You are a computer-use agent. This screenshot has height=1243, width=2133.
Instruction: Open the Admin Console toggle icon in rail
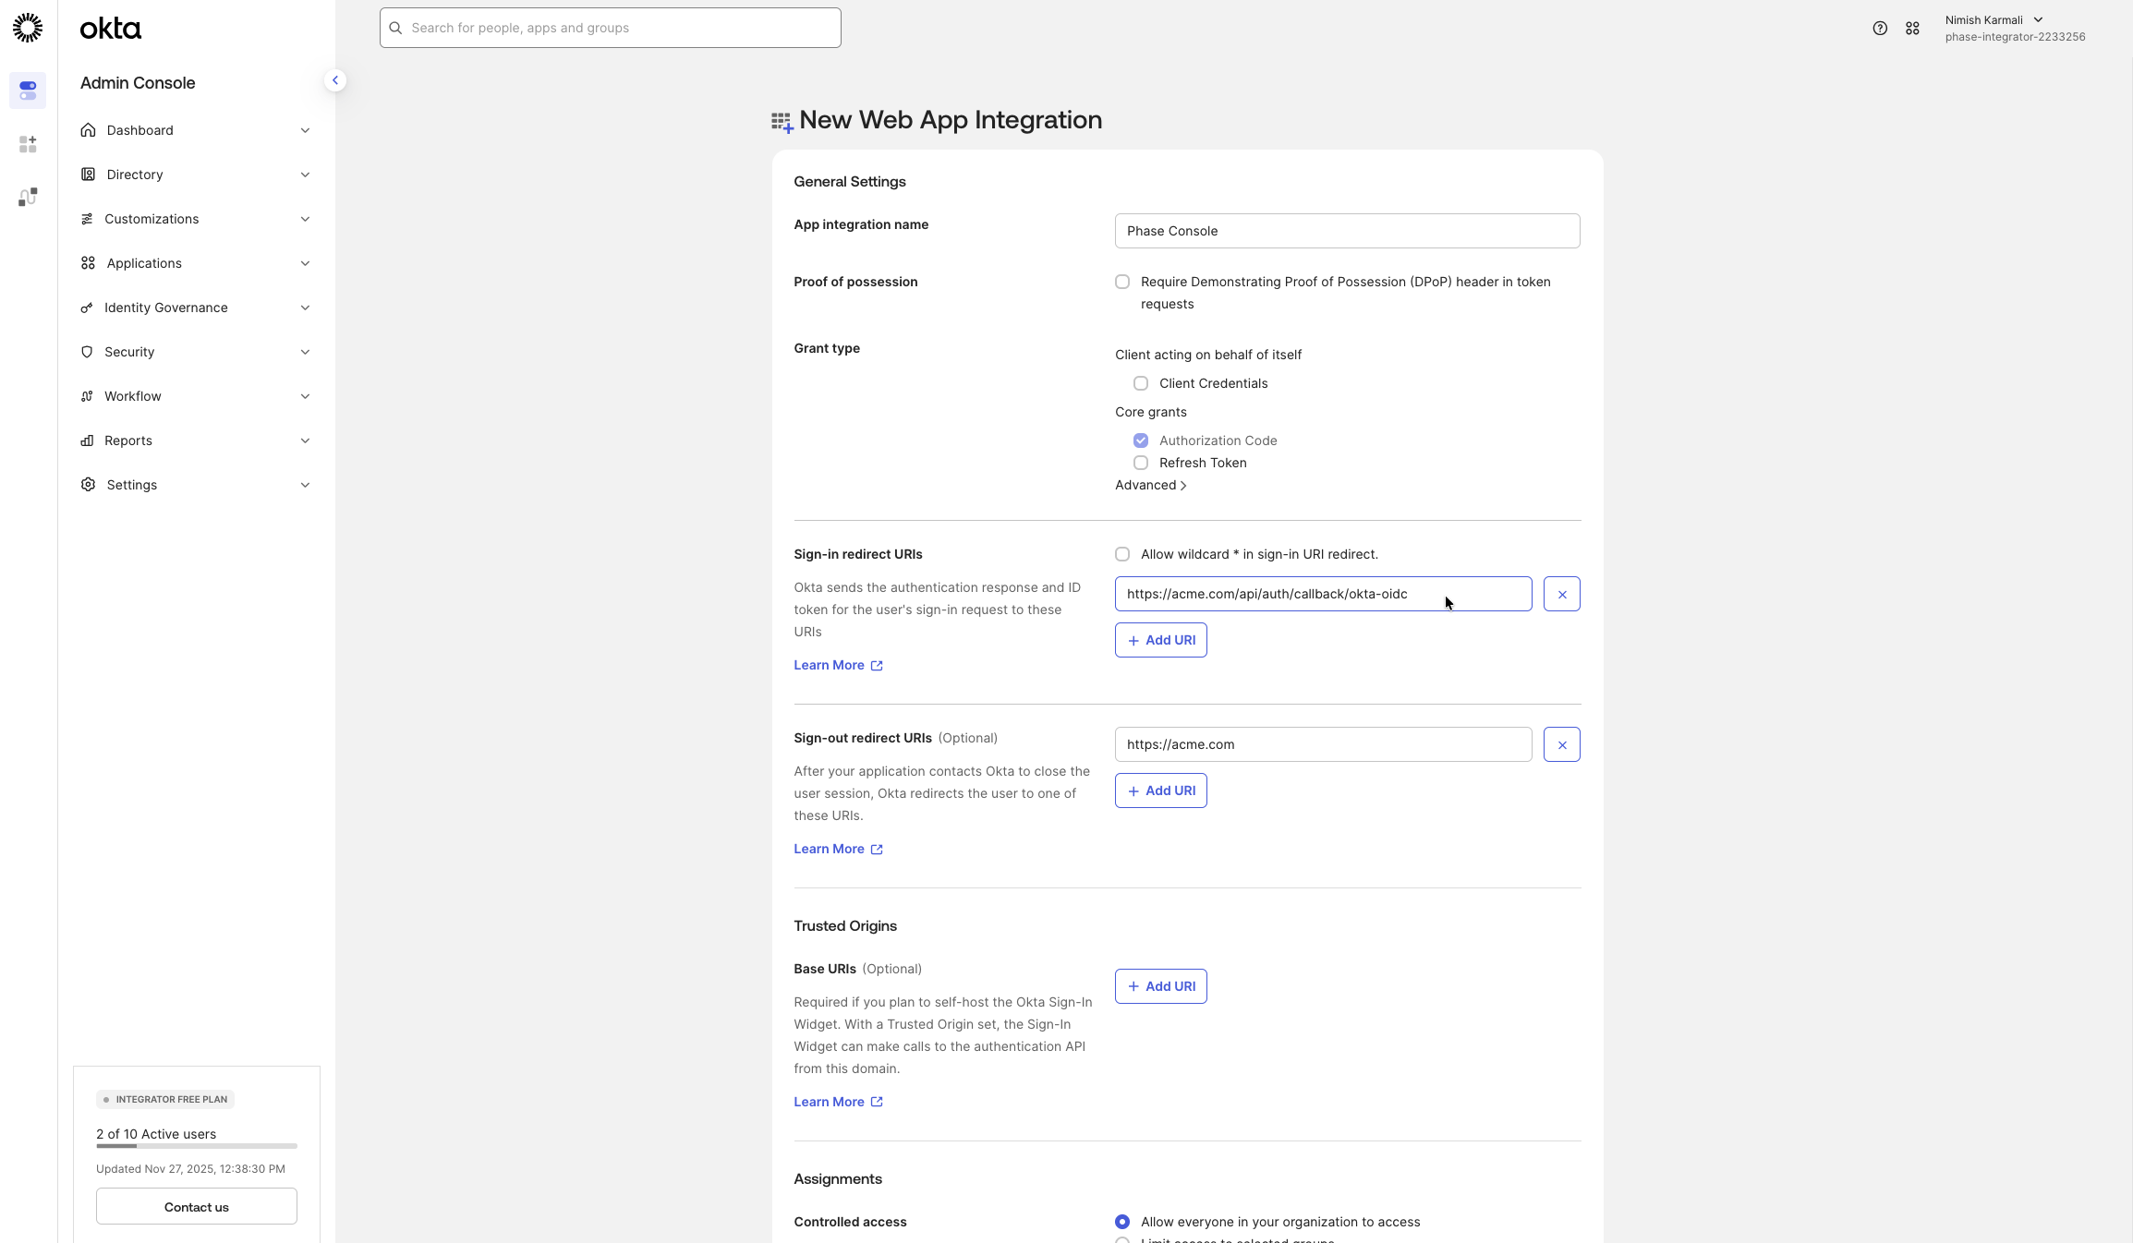click(28, 91)
